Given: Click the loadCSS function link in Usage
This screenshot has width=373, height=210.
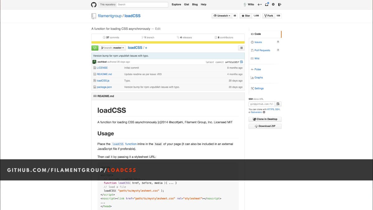Looking at the screenshot, I should (x=124, y=144).
